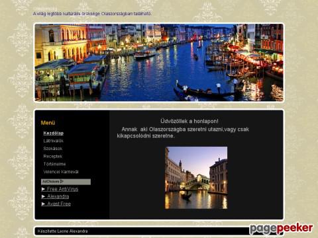Click the Készítette Leone Alexandra footer text
The width and height of the screenshot is (318, 238).
(62, 231)
